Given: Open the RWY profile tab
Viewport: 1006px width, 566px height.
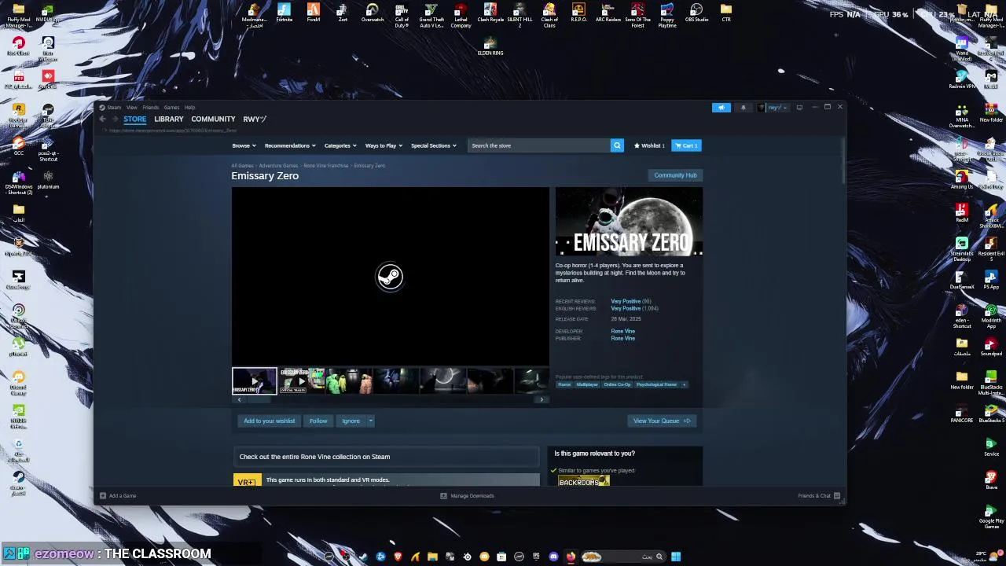Looking at the screenshot, I should tap(255, 119).
